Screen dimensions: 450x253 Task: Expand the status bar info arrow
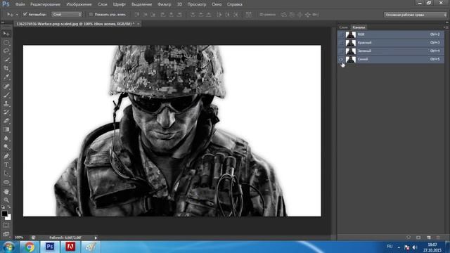[96, 238]
